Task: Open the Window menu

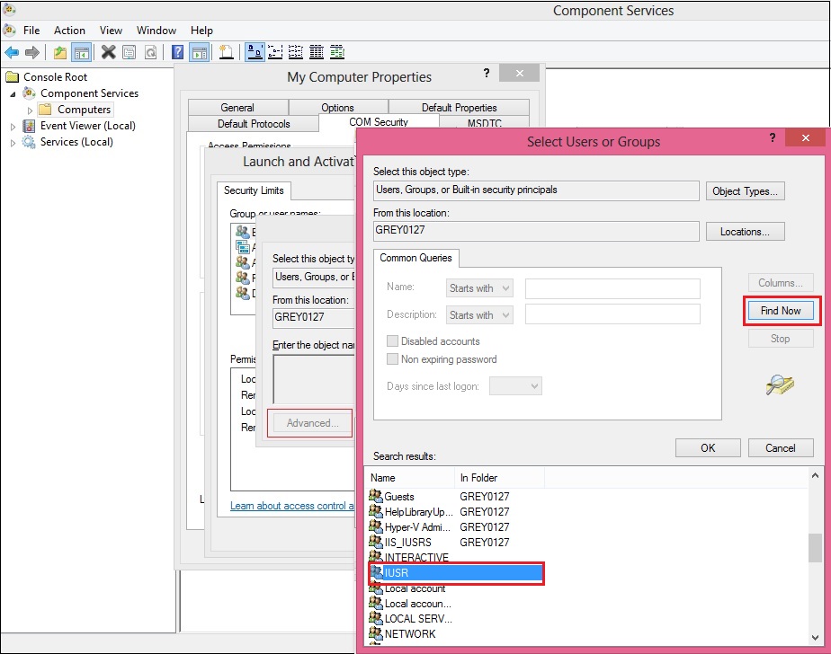Action: (x=156, y=31)
